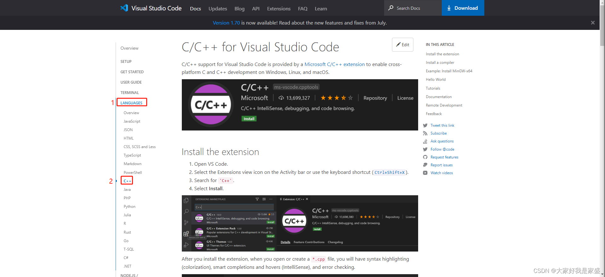
Task: Click the Watch videos play icon
Action: pyautogui.click(x=425, y=173)
